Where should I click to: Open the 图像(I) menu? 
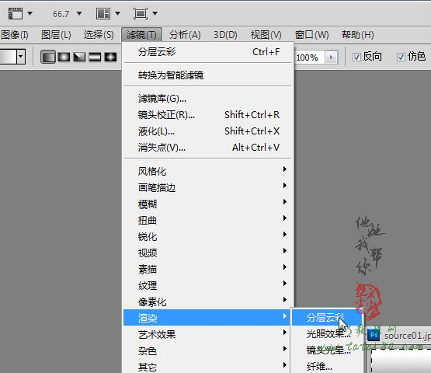tap(15, 35)
